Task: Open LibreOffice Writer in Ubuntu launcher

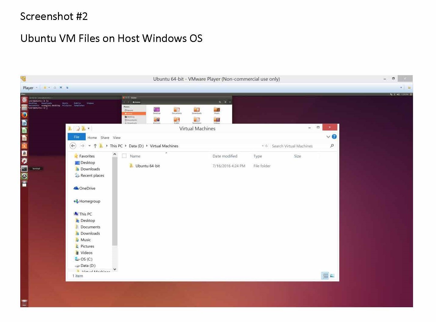Action: tap(24, 123)
